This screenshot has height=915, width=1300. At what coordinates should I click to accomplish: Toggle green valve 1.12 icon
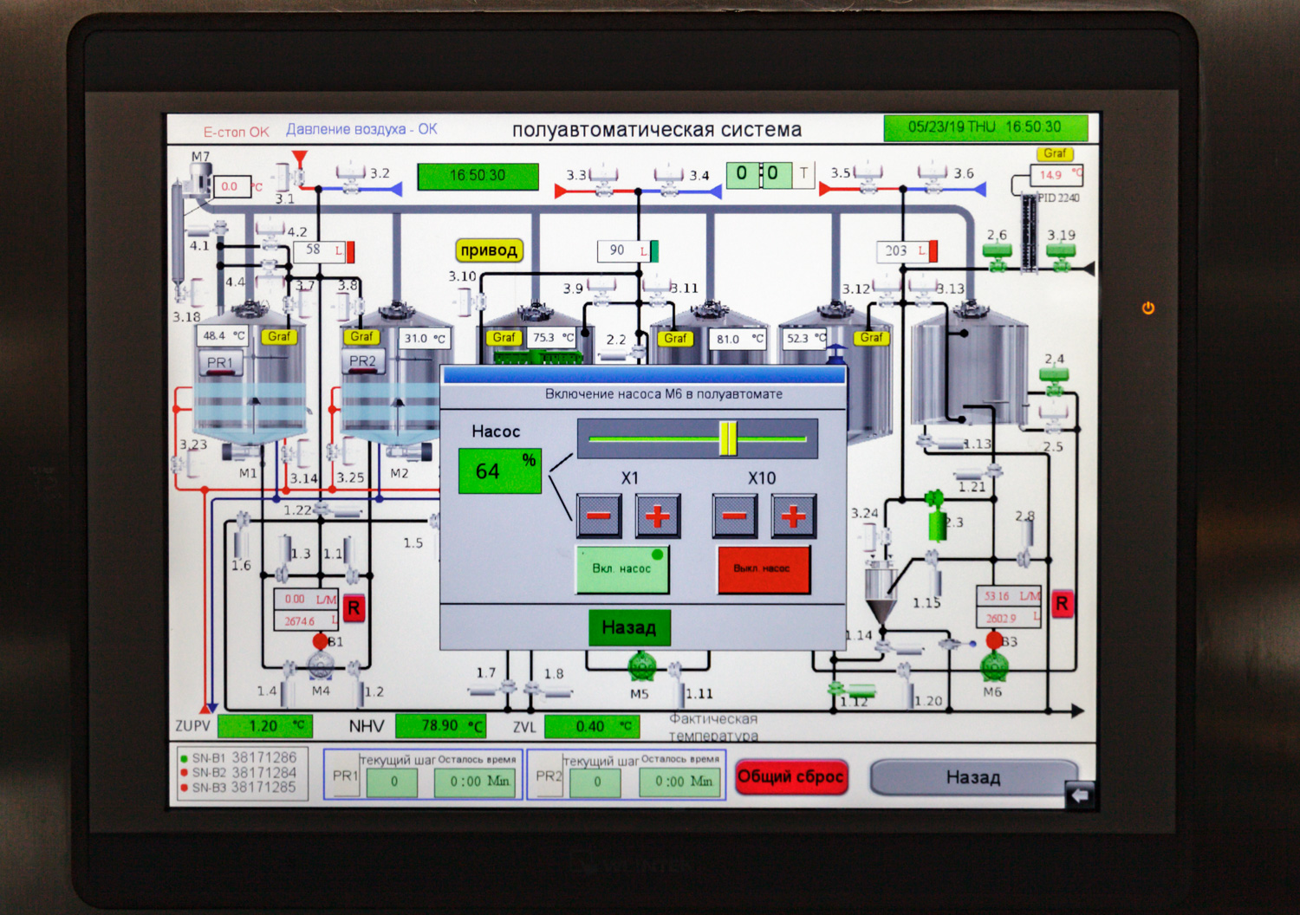tap(851, 691)
